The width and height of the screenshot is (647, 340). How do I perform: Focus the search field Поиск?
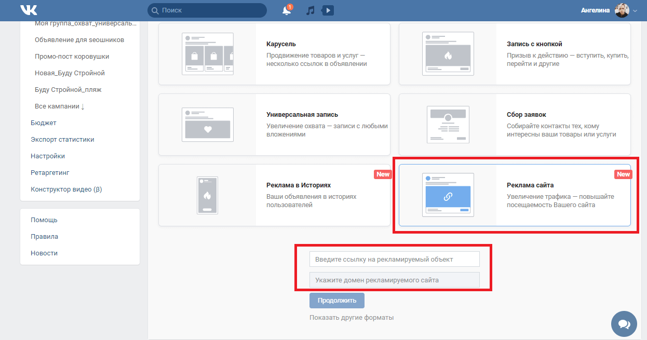point(207,10)
